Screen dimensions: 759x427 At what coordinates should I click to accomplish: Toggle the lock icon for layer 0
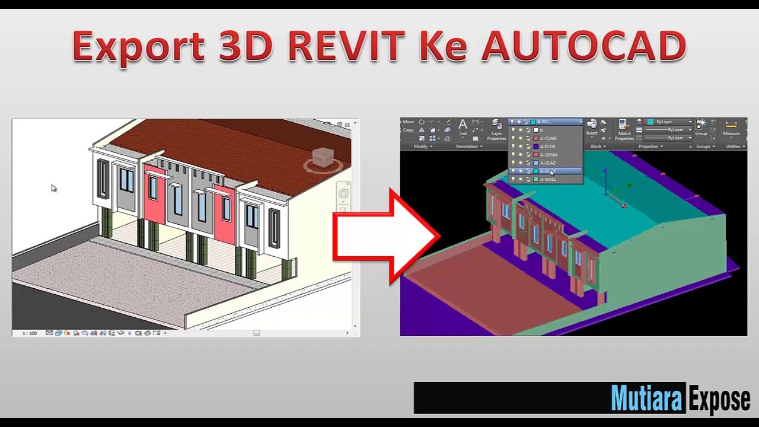pos(528,130)
